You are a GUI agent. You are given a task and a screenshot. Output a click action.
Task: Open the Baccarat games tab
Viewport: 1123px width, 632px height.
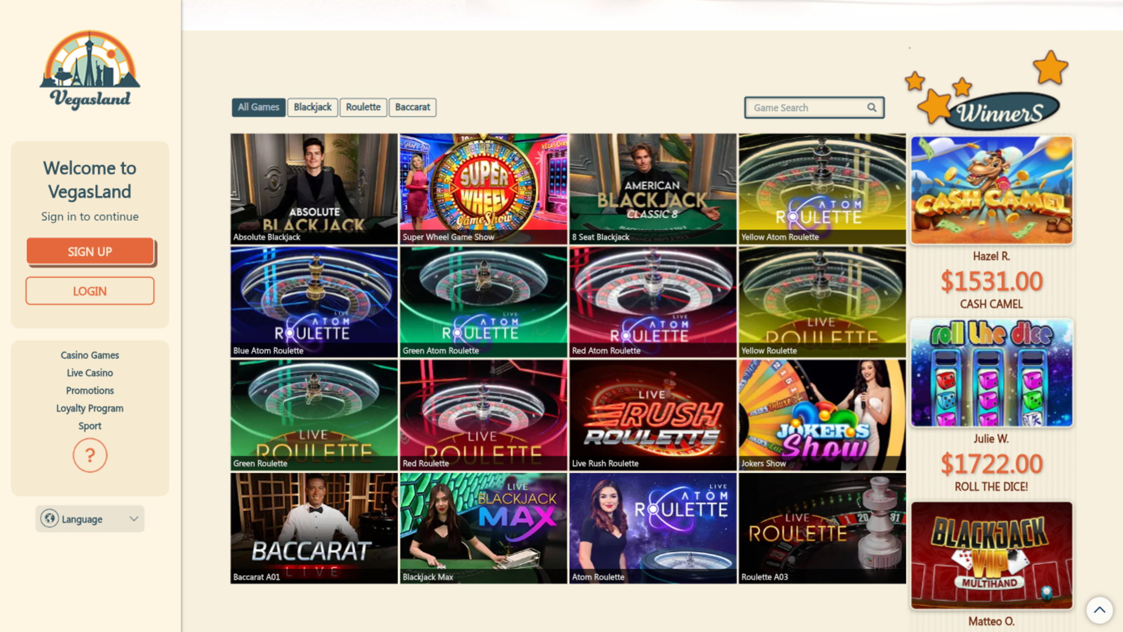pos(412,107)
